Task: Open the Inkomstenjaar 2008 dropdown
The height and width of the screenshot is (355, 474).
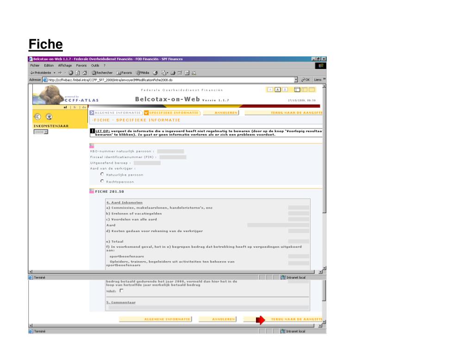Action: click(41, 132)
